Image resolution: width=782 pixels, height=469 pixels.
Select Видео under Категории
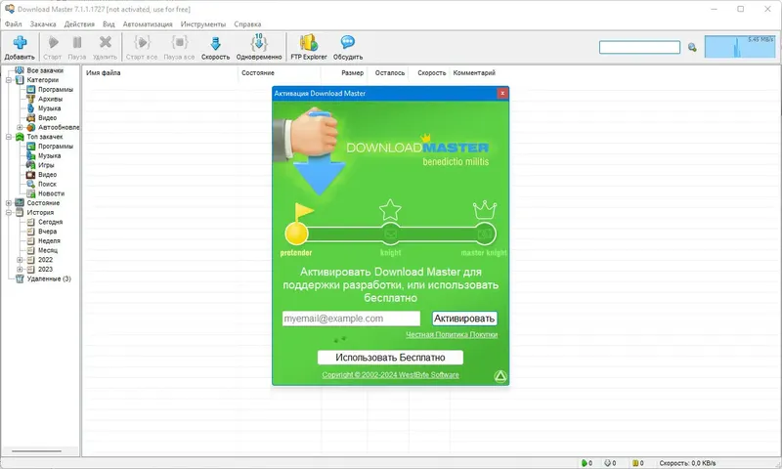(x=47, y=117)
